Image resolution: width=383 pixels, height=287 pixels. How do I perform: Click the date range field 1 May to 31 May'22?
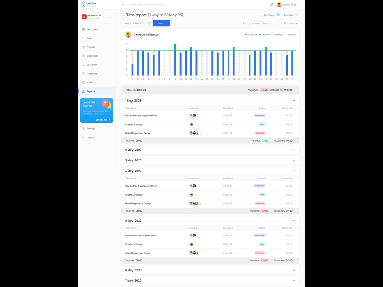pos(137,23)
